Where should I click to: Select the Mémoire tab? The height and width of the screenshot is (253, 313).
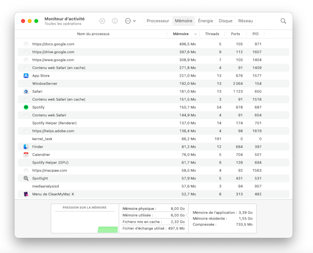coord(183,21)
